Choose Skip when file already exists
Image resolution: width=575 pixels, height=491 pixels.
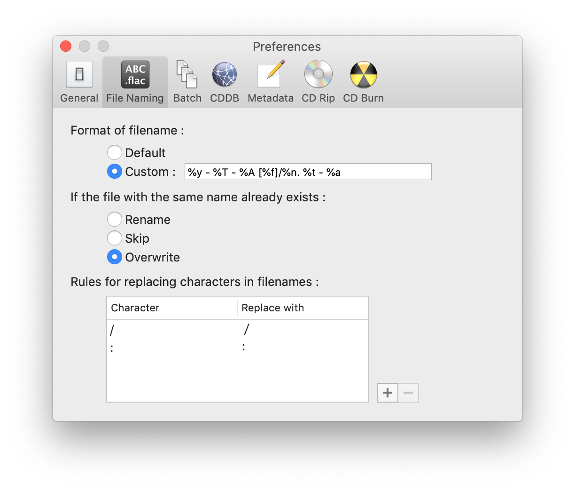[115, 238]
